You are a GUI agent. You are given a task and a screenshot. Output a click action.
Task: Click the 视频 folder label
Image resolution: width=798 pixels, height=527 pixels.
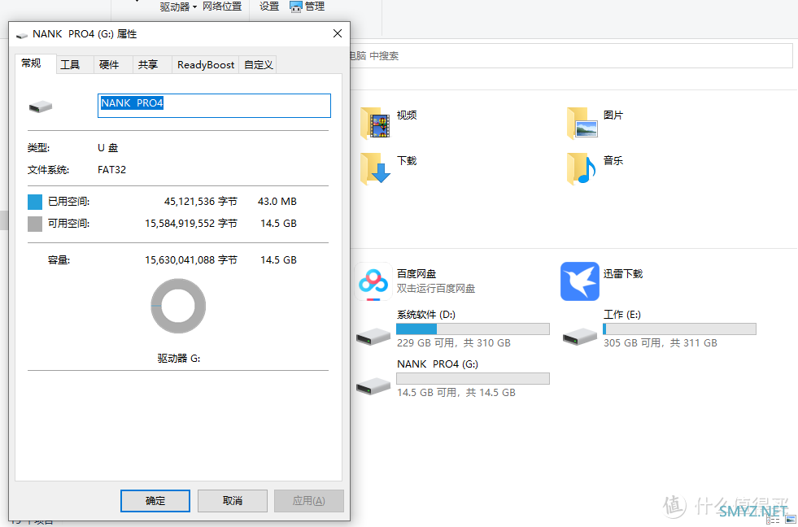point(407,115)
